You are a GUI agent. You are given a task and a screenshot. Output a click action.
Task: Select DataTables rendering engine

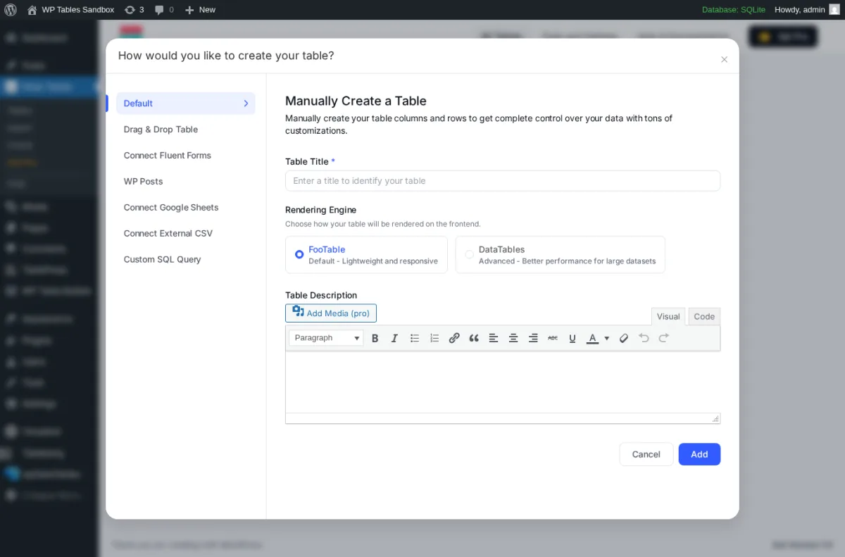pos(561,255)
